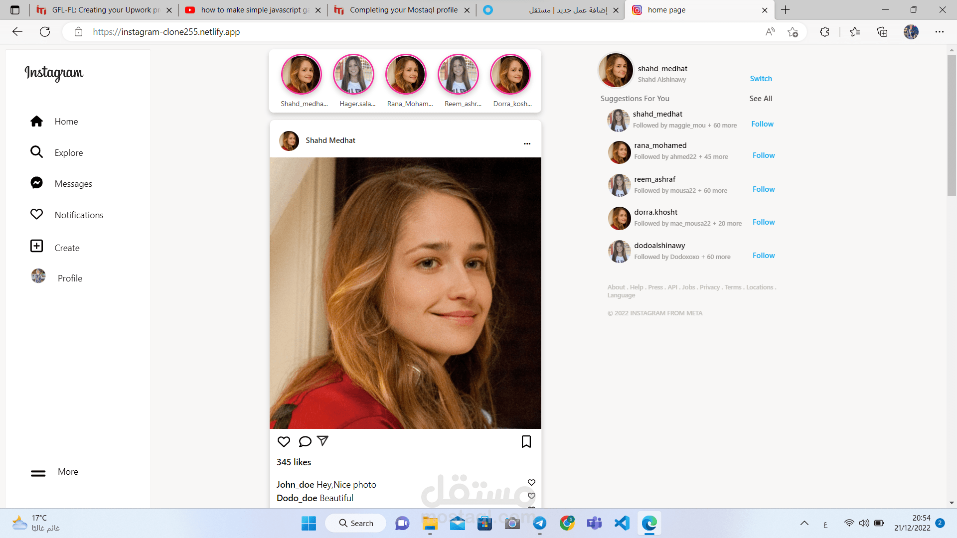This screenshot has height=538, width=957.
Task: Follow dorra.khosht
Action: 764,222
